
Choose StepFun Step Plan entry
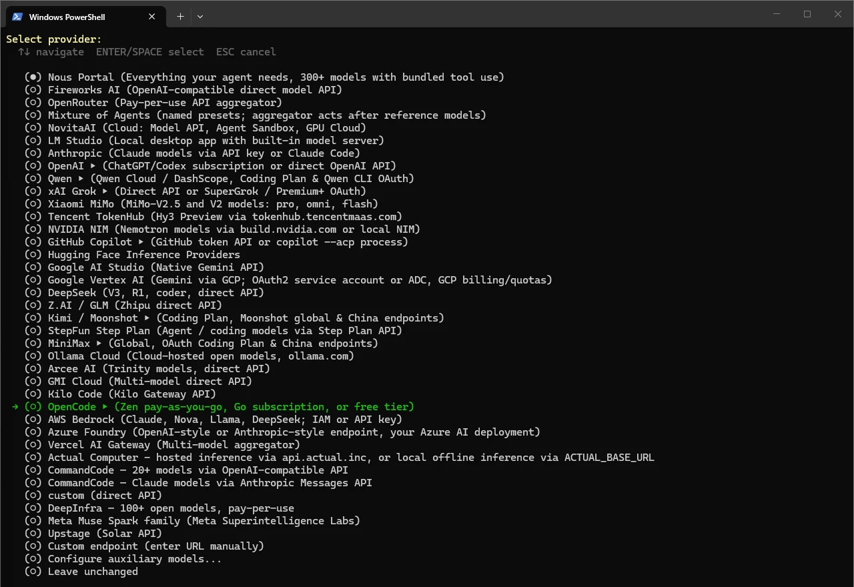213,331
